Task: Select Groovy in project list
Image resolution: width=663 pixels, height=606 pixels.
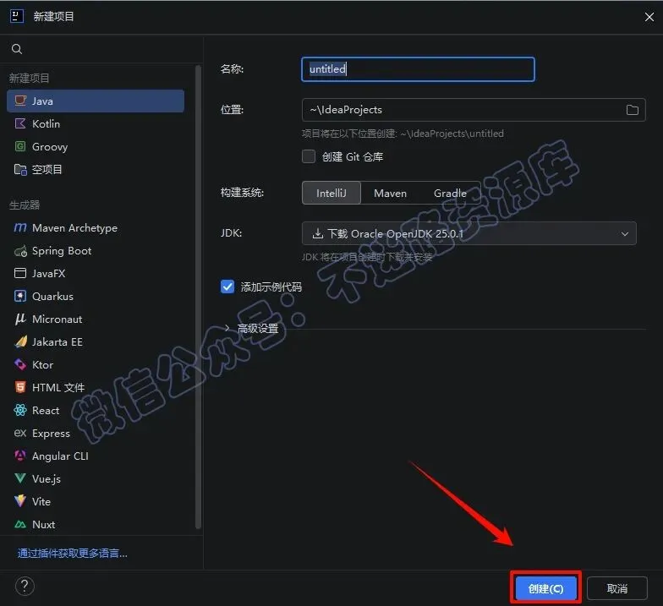Action: (96, 147)
